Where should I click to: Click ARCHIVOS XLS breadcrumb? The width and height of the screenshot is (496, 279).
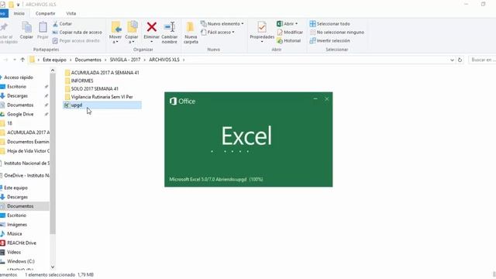pyautogui.click(x=164, y=60)
